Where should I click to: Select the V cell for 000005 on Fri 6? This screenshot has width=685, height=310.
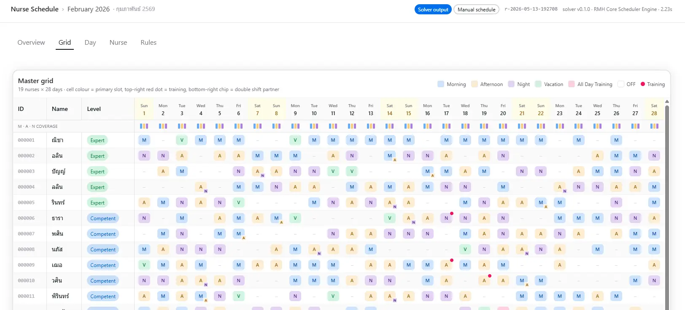click(238, 202)
